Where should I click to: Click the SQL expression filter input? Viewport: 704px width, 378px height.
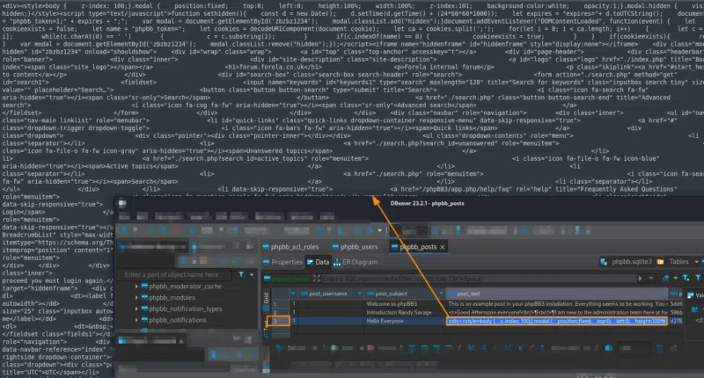(478, 279)
